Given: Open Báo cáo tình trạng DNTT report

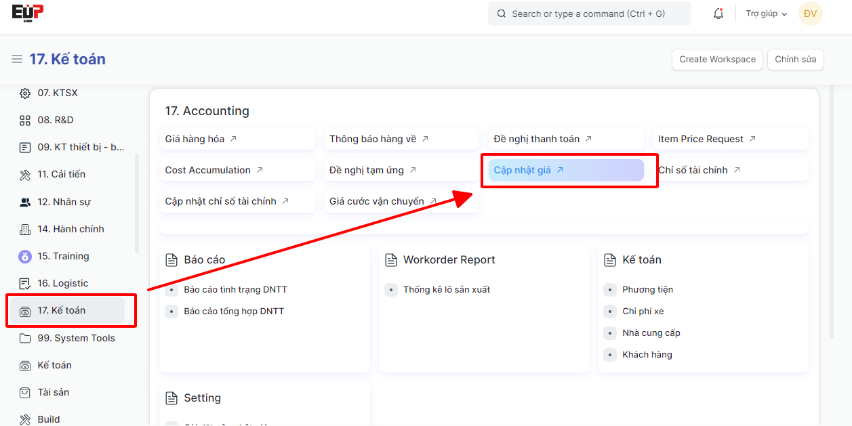Looking at the screenshot, I should click(235, 289).
